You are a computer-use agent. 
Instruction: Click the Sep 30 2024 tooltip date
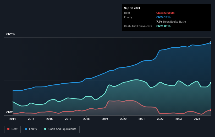pyautogui.click(x=132, y=8)
